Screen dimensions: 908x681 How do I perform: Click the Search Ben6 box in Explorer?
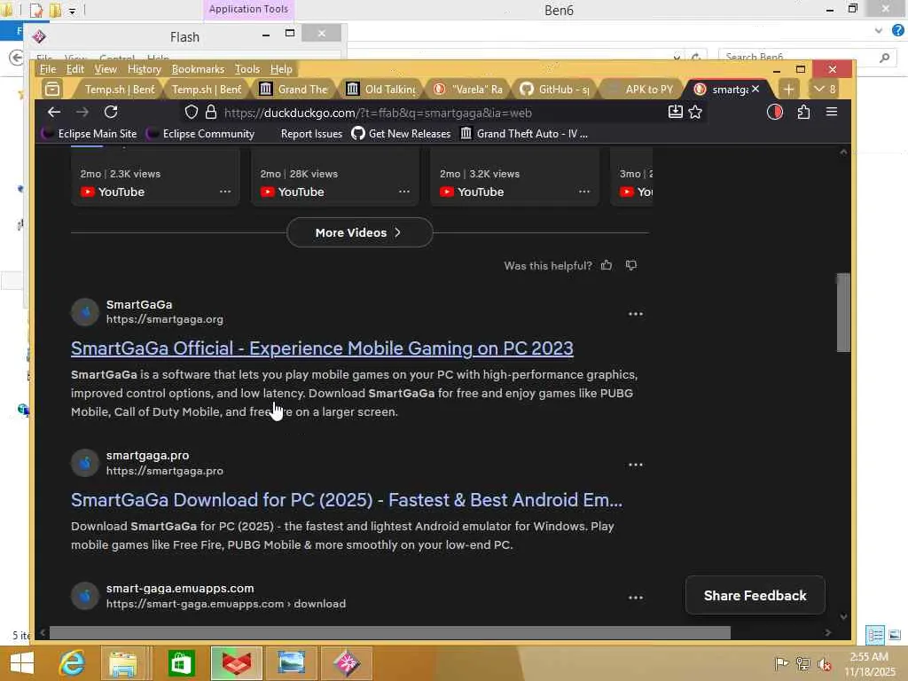tap(805, 57)
